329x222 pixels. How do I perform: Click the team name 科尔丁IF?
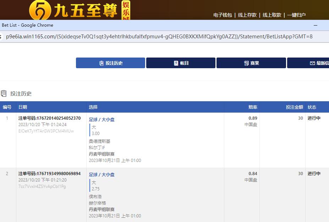click(x=97, y=148)
